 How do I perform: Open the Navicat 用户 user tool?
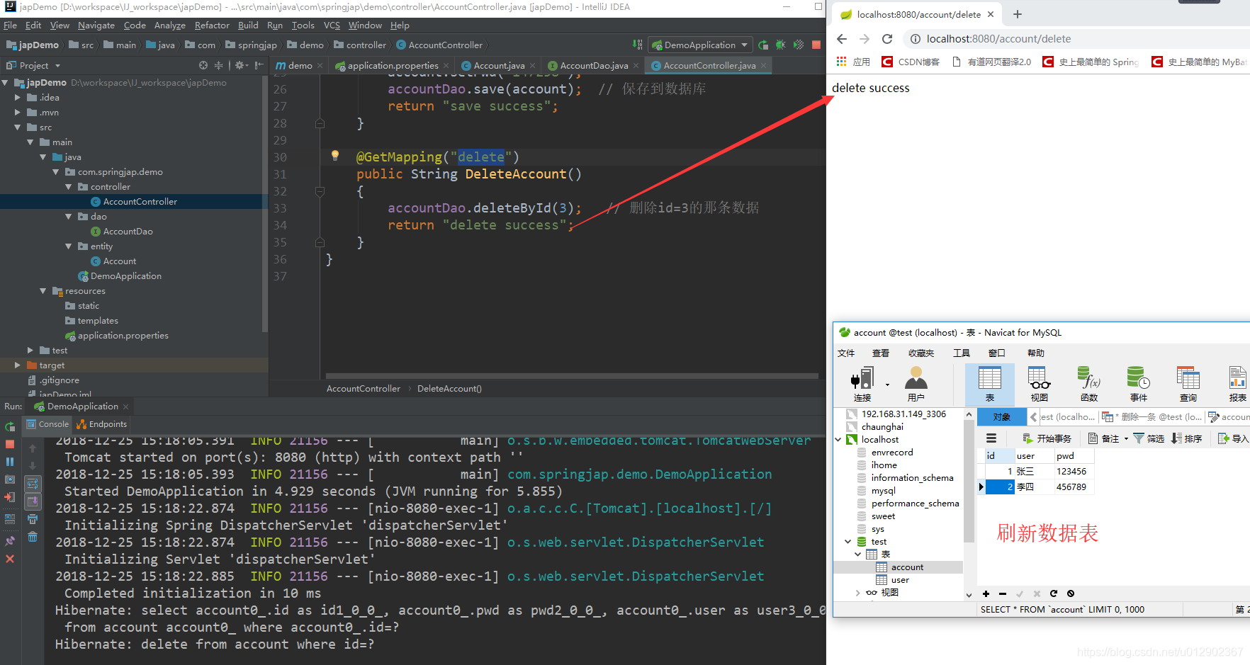coord(916,385)
